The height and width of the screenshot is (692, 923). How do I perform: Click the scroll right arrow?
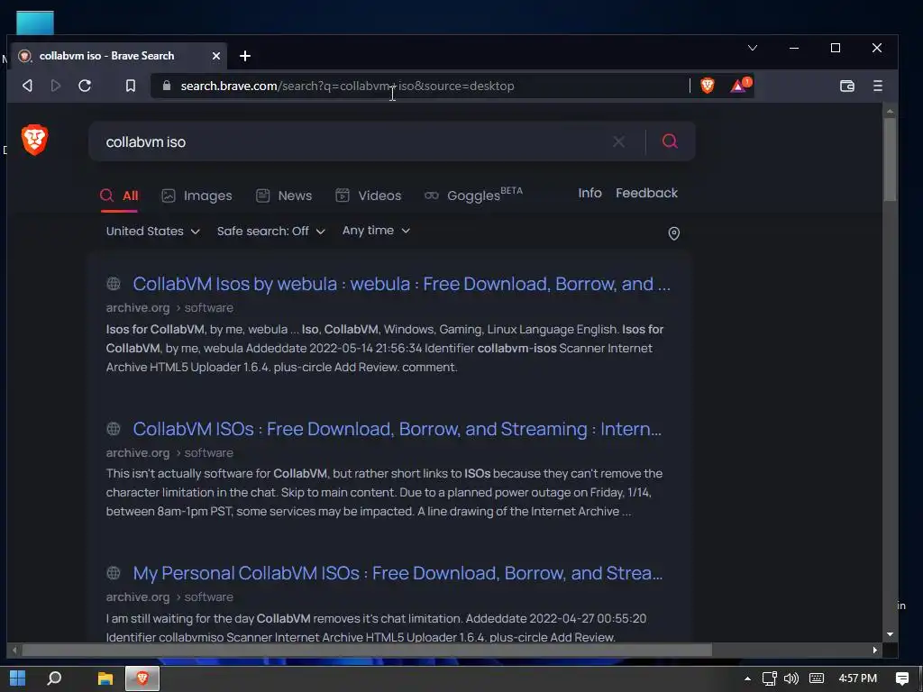pyautogui.click(x=874, y=651)
